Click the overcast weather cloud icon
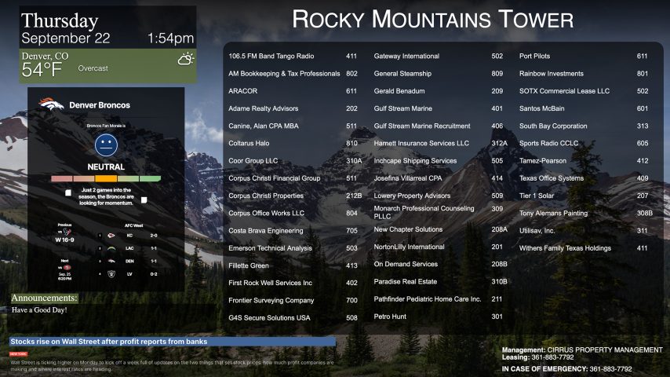Viewport: 670px width, 377px height. [x=185, y=59]
